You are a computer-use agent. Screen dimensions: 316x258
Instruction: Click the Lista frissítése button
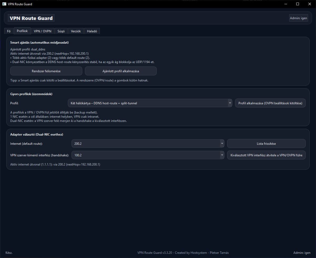(x=266, y=143)
